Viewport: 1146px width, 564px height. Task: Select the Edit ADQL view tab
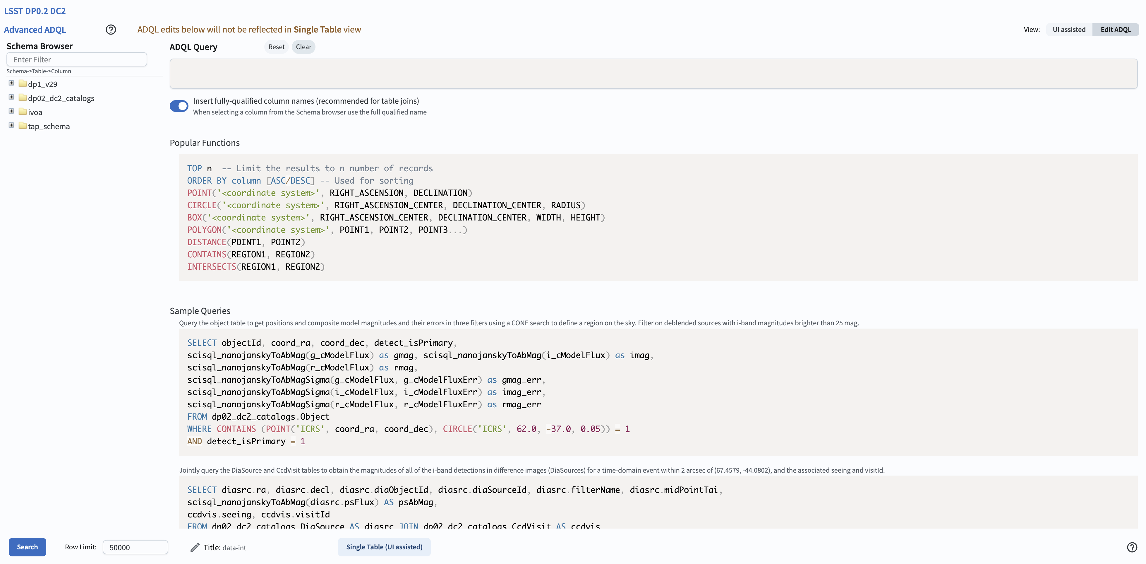click(x=1115, y=29)
